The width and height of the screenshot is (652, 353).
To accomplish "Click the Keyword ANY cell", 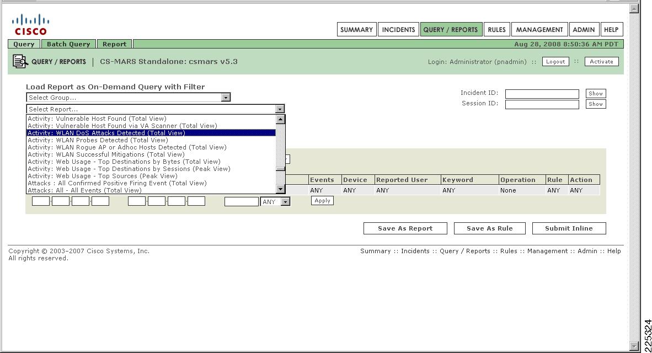I will click(469, 190).
